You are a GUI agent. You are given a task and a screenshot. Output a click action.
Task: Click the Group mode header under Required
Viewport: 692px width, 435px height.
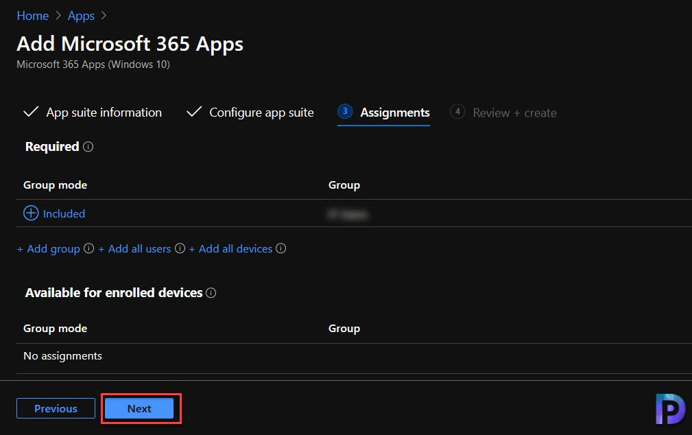(55, 185)
